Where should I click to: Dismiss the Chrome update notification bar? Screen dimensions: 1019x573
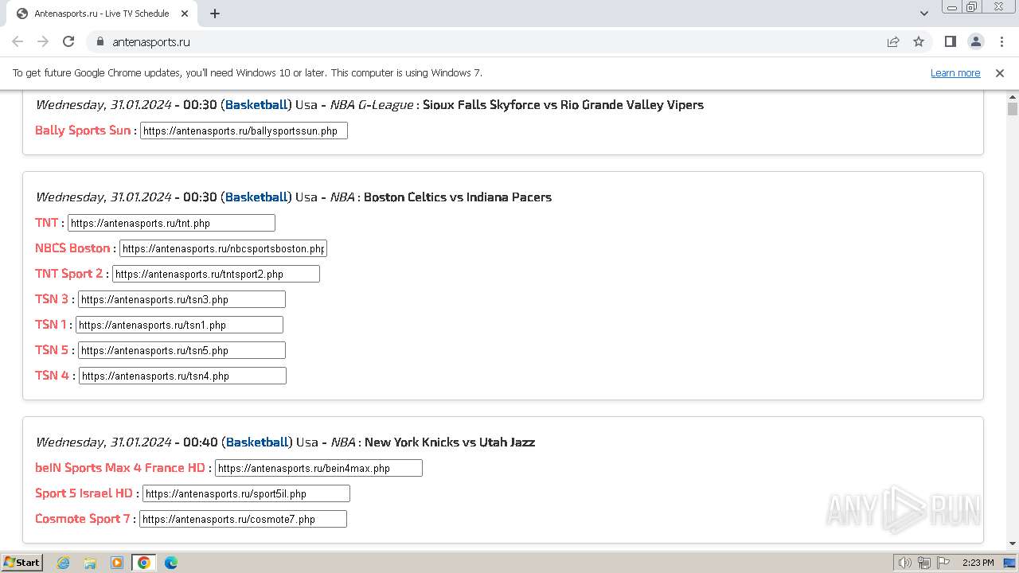1000,72
